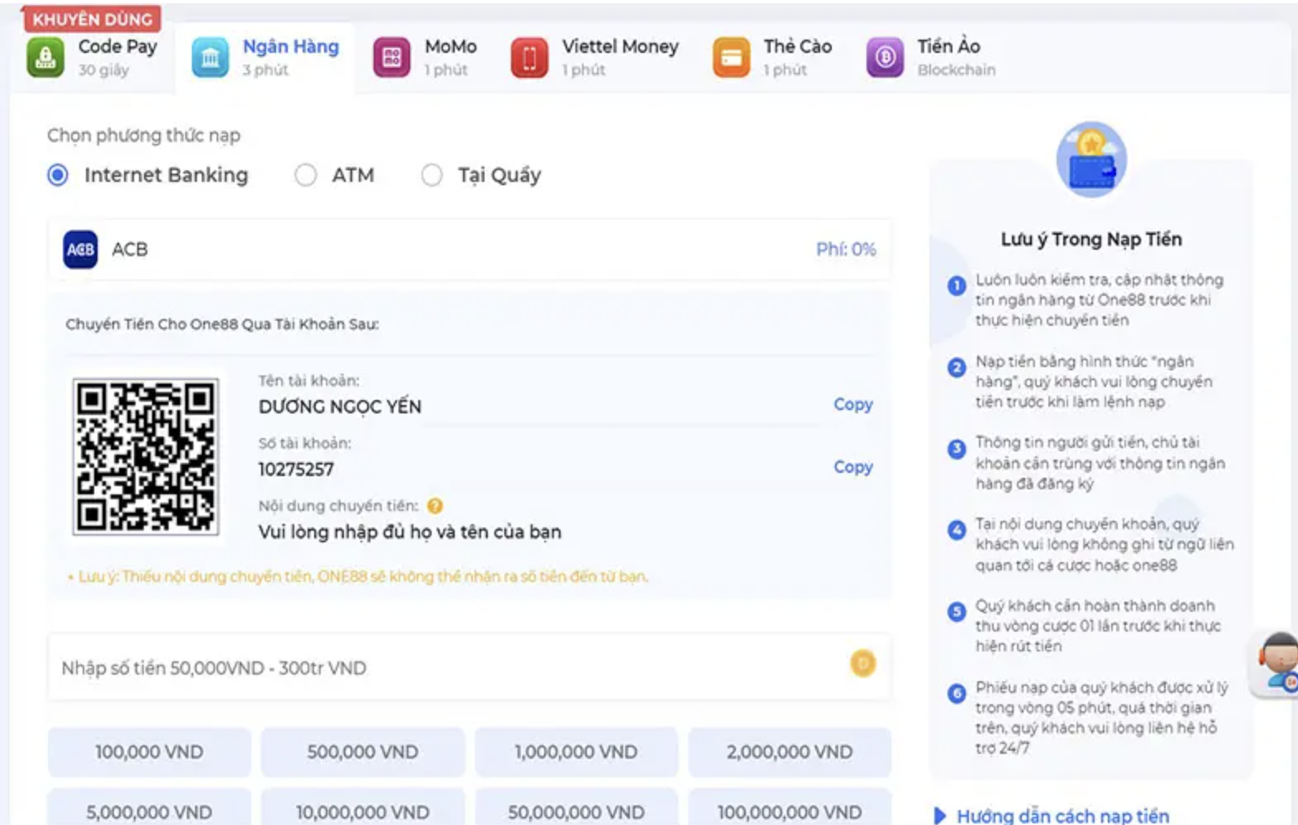Choose the 100,000 VND amount
1298x825 pixels.
coord(149,752)
